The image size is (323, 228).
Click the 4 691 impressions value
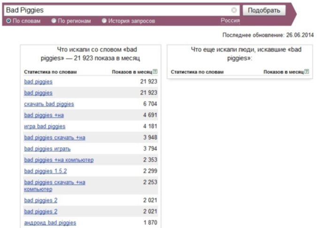(x=150, y=115)
